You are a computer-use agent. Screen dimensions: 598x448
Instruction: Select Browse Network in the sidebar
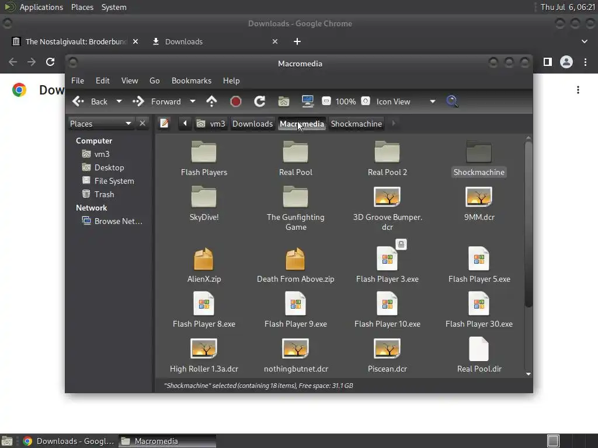[112, 221]
